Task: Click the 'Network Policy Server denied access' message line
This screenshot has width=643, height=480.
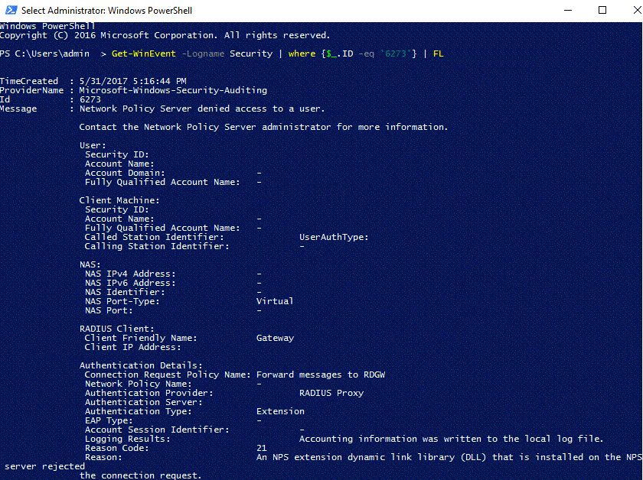Action: coord(202,109)
